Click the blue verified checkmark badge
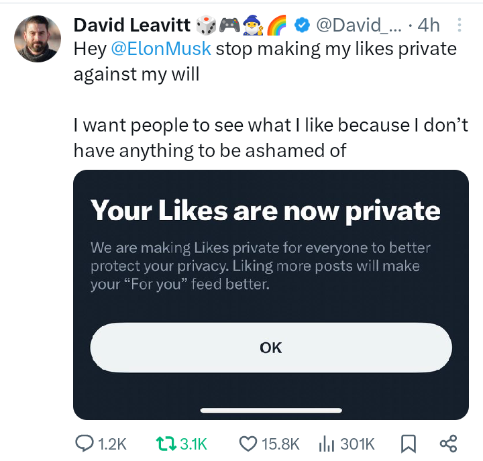The image size is (483, 461). (x=303, y=25)
